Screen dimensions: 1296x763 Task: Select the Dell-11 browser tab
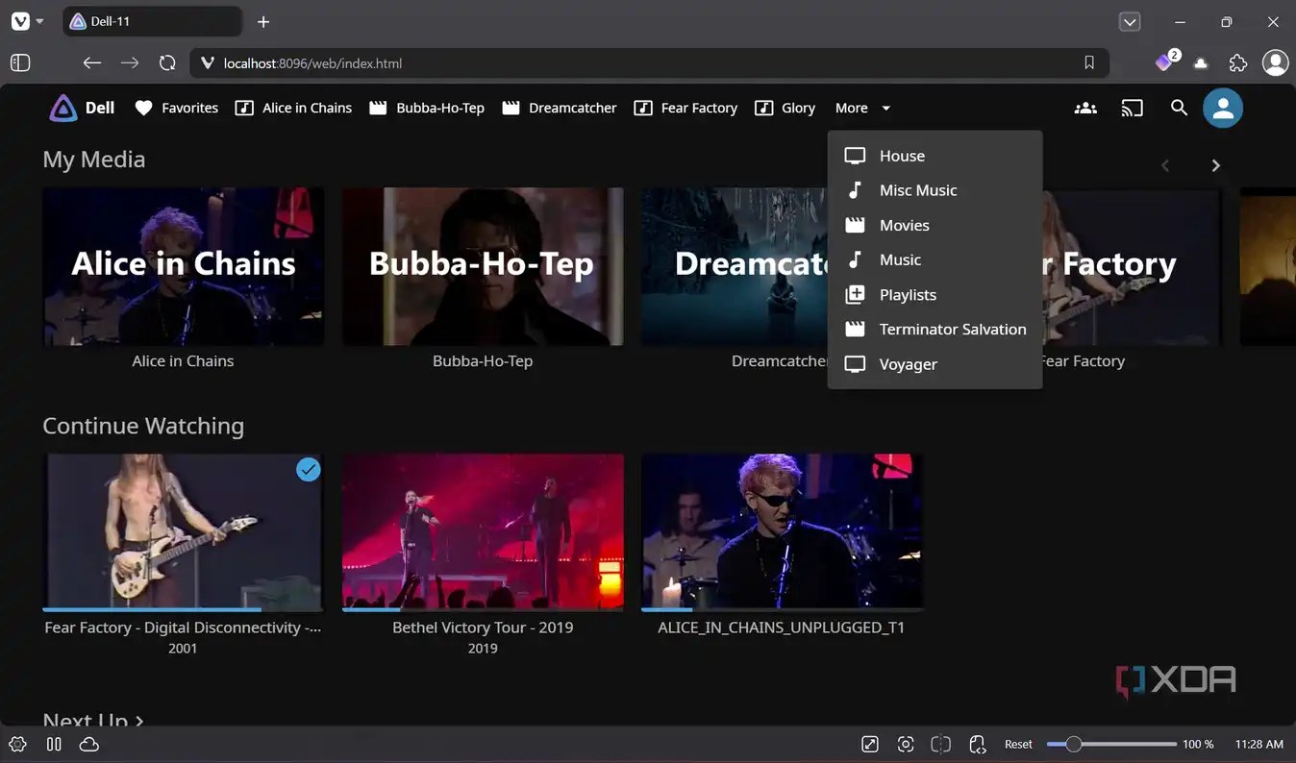click(152, 21)
